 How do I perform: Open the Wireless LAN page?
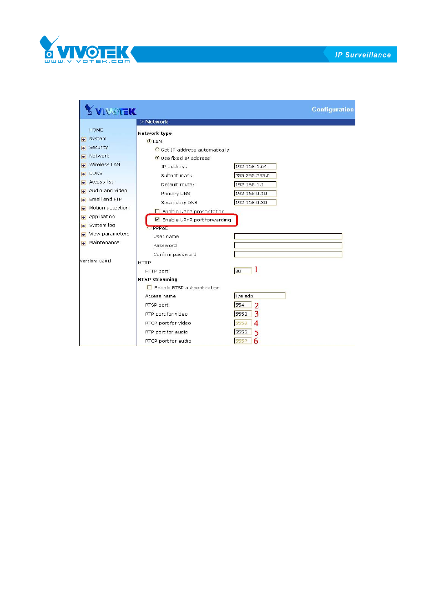click(105, 164)
